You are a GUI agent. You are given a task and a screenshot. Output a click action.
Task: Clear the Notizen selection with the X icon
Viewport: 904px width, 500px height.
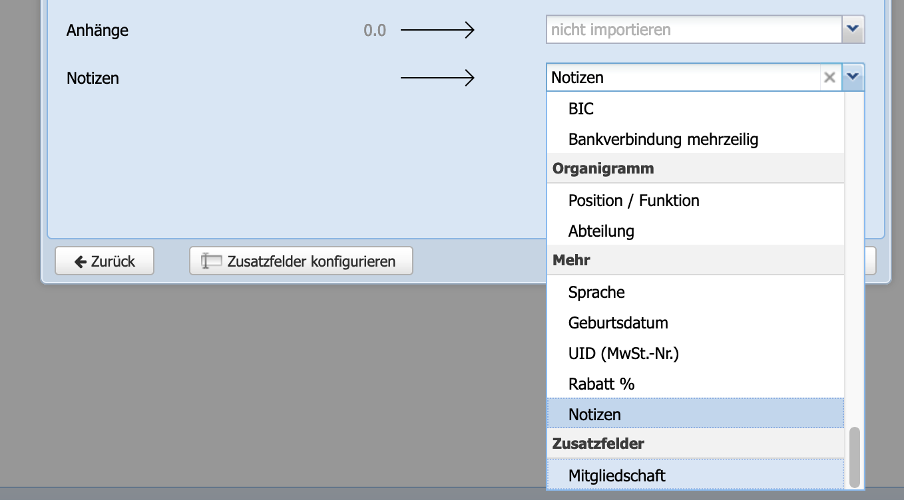pos(830,78)
